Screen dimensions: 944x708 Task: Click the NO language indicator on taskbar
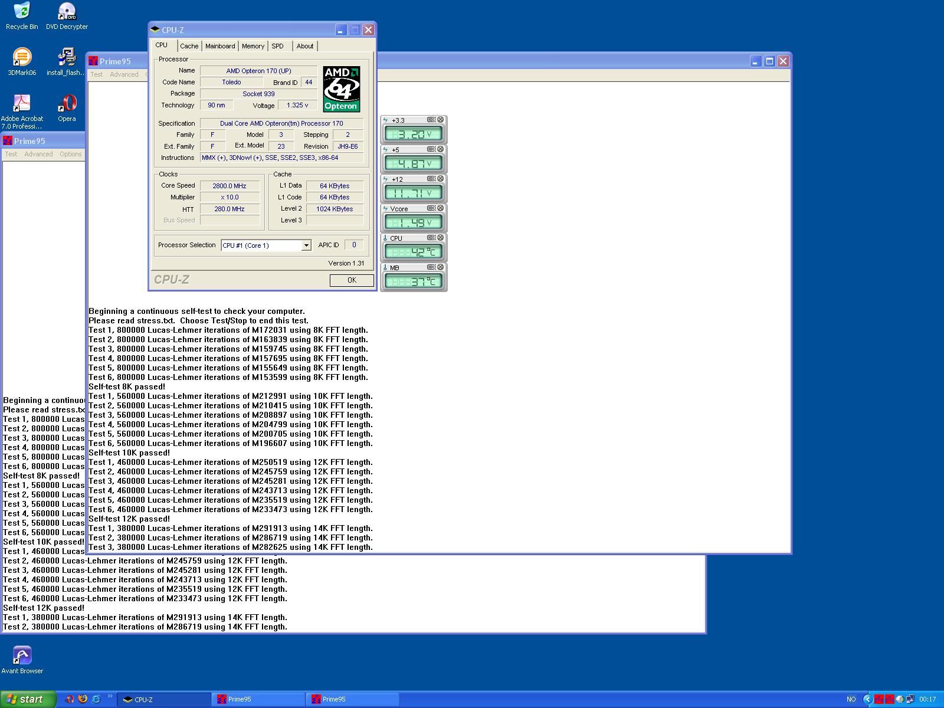pos(851,699)
